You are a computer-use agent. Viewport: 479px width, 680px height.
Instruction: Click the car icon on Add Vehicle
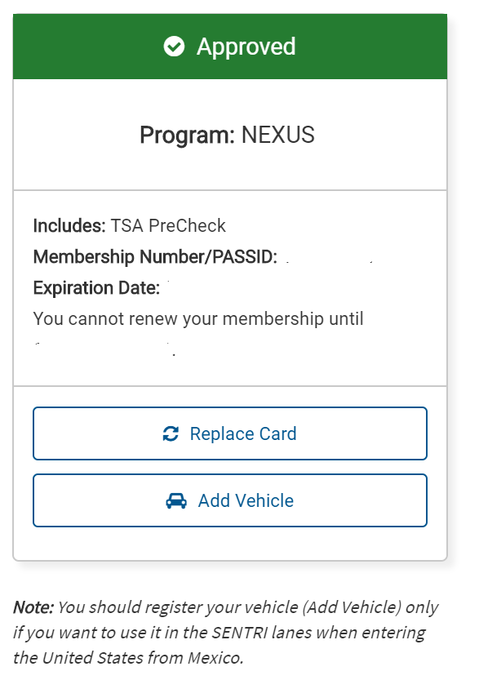click(176, 501)
